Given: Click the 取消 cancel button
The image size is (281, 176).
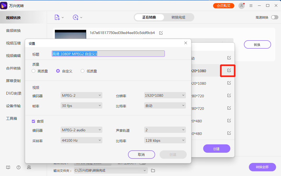Looking at the screenshot, I should (x=141, y=155).
